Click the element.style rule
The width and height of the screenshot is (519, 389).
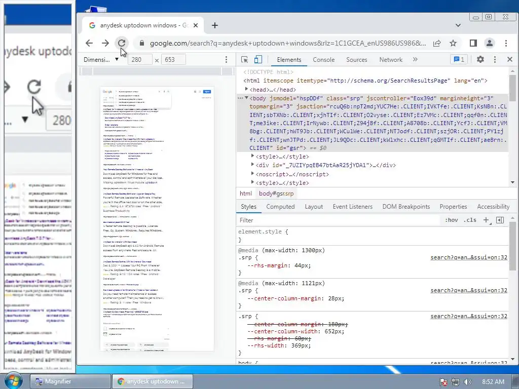coord(373,236)
